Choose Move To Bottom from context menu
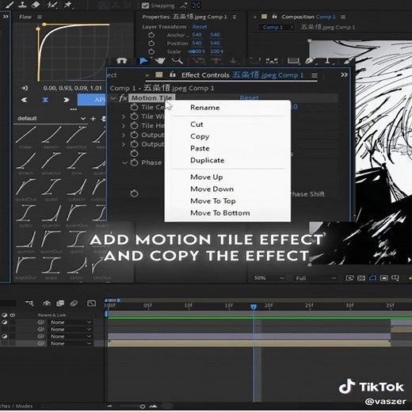This screenshot has height=412, width=412. [x=220, y=213]
